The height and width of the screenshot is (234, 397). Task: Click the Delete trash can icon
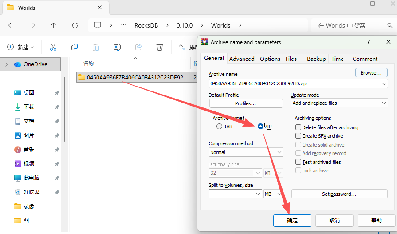point(160,47)
